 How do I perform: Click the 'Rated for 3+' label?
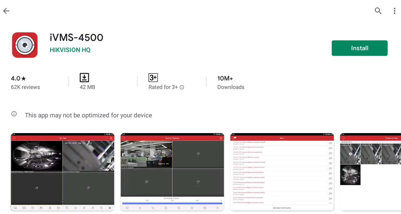coord(163,87)
